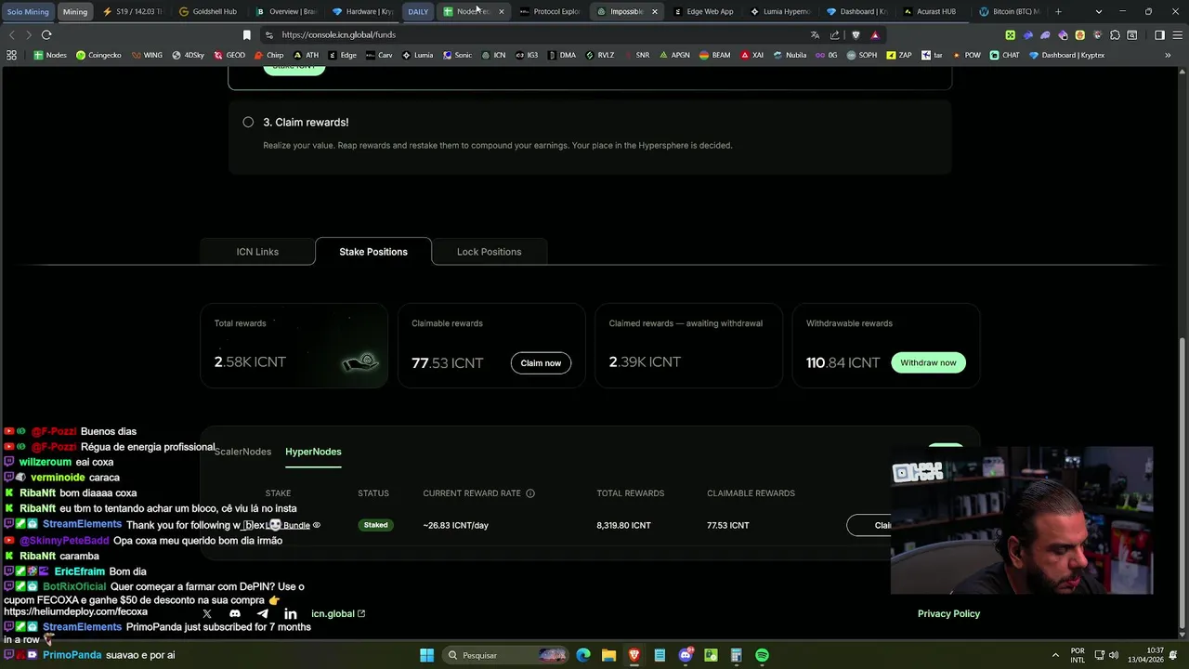Image resolution: width=1189 pixels, height=669 pixels.
Task: Reload the page with the refresh icon
Action: pyautogui.click(x=46, y=34)
